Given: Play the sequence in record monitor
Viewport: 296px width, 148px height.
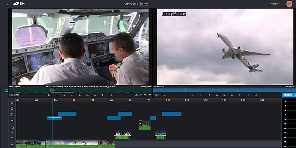Looking at the screenshot, I should pyautogui.click(x=225, y=95).
